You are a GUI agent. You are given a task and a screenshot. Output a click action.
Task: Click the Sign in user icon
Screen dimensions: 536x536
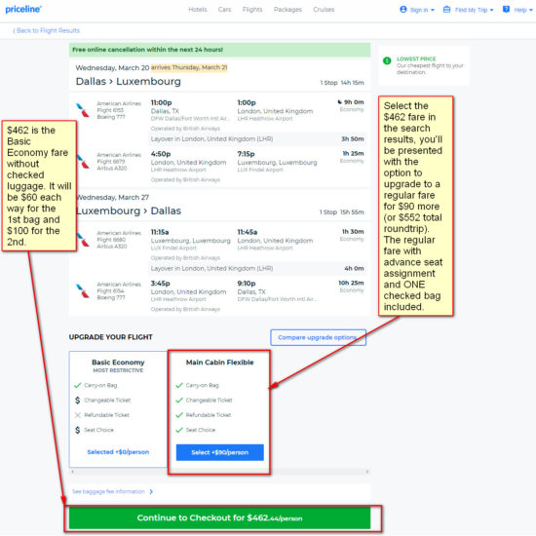403,9
